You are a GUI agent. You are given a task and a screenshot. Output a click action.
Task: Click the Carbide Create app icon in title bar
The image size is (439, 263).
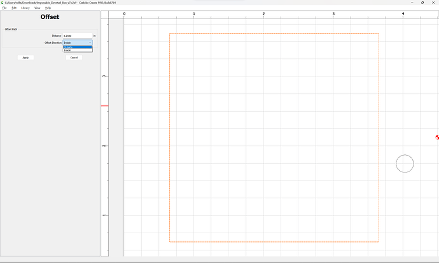(x=3, y=3)
